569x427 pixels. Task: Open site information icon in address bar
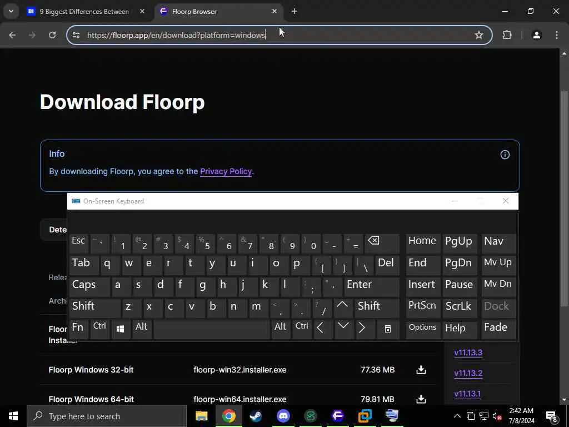point(76,35)
